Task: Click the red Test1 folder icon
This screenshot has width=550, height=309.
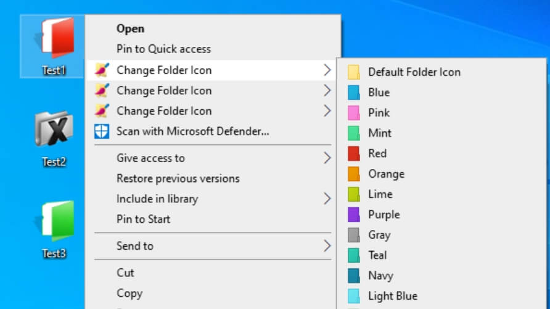Action: (54, 39)
